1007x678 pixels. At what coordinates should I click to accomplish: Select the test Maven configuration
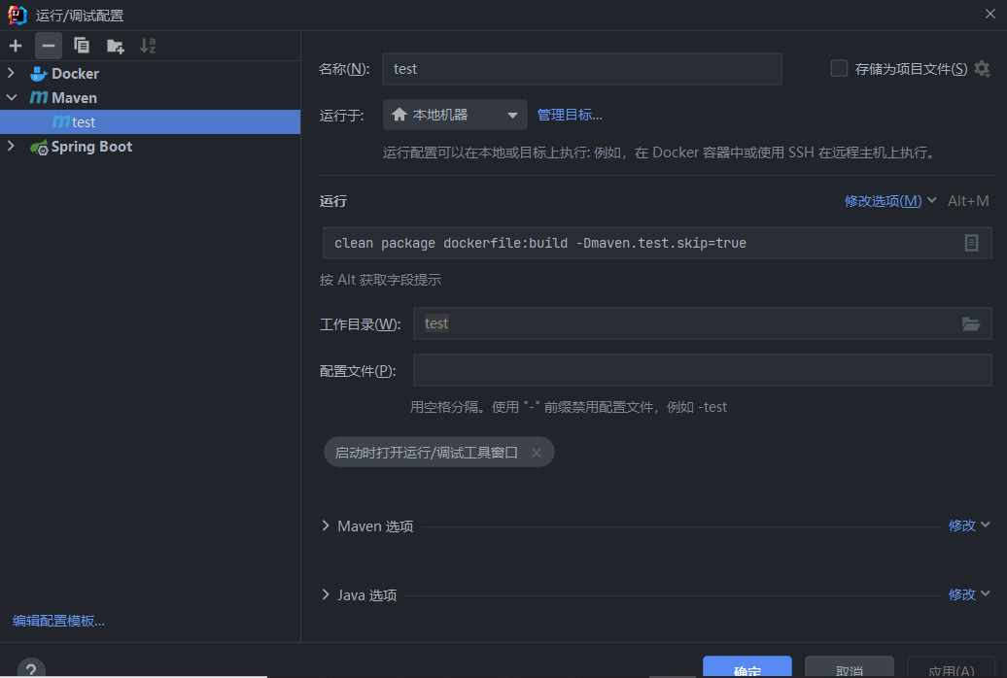click(x=151, y=122)
